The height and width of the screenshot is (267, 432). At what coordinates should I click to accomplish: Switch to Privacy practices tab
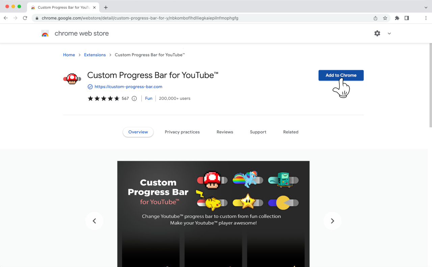point(182,132)
